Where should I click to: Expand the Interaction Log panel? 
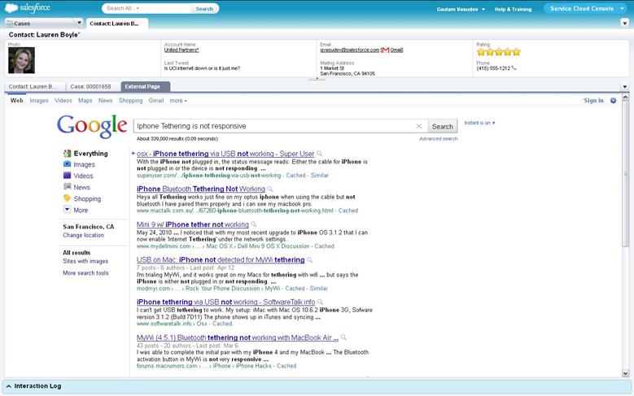point(8,386)
